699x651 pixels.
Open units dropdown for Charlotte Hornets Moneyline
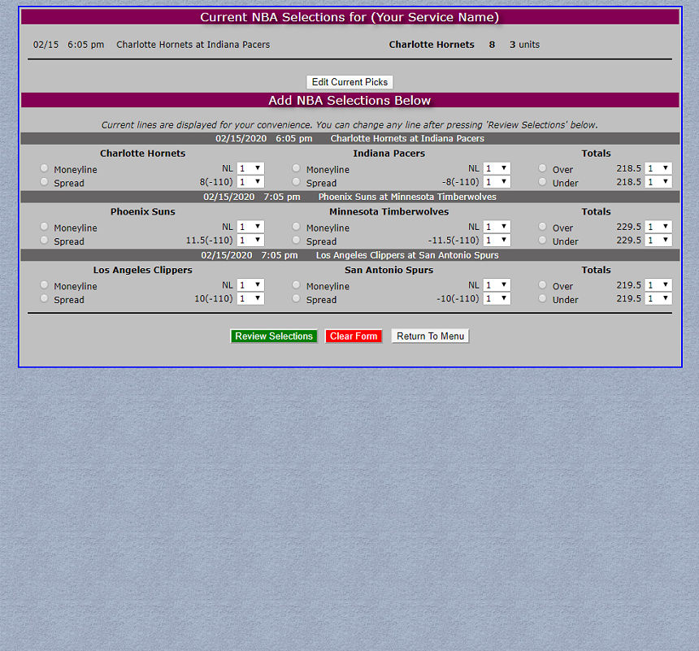[x=250, y=168]
